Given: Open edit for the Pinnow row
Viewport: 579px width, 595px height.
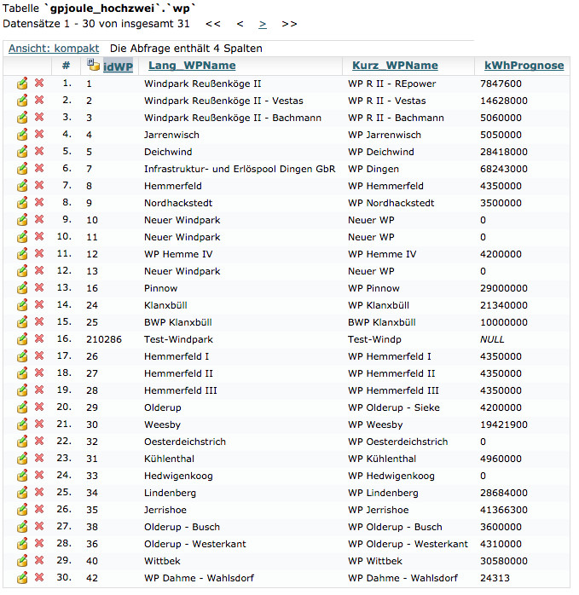Looking at the screenshot, I should (22, 288).
